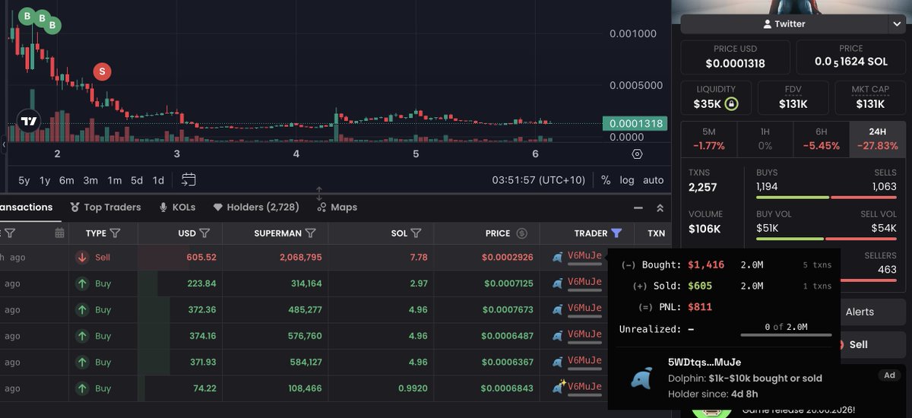Select the 1H price change period
This screenshot has height=418, width=912.
[x=765, y=138]
